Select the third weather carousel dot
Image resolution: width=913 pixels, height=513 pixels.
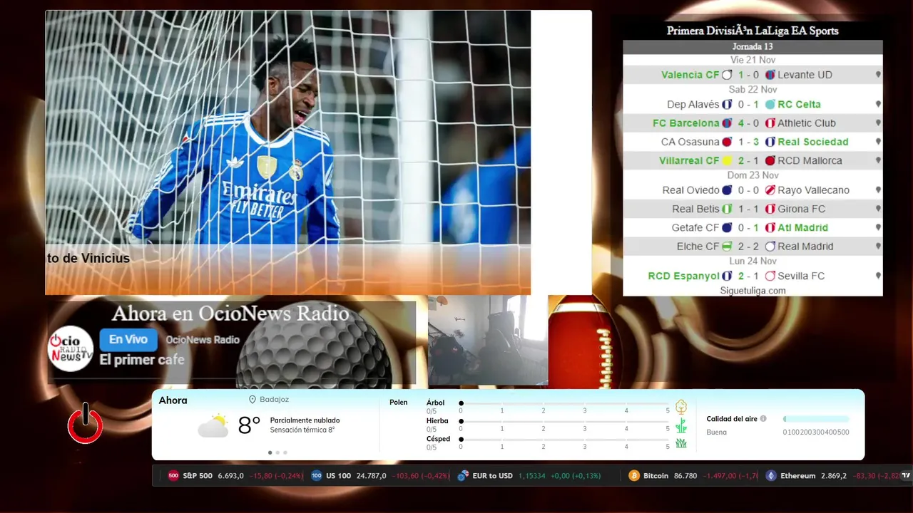coord(285,452)
